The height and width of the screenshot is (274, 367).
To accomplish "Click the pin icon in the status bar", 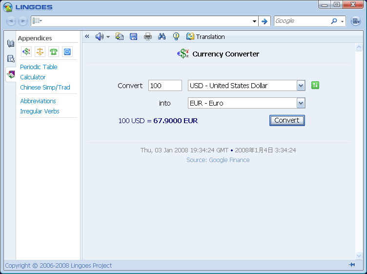I will pyautogui.click(x=352, y=265).
